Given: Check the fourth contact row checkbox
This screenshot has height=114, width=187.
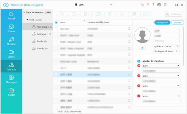Looking at the screenshot, I should (56, 48).
